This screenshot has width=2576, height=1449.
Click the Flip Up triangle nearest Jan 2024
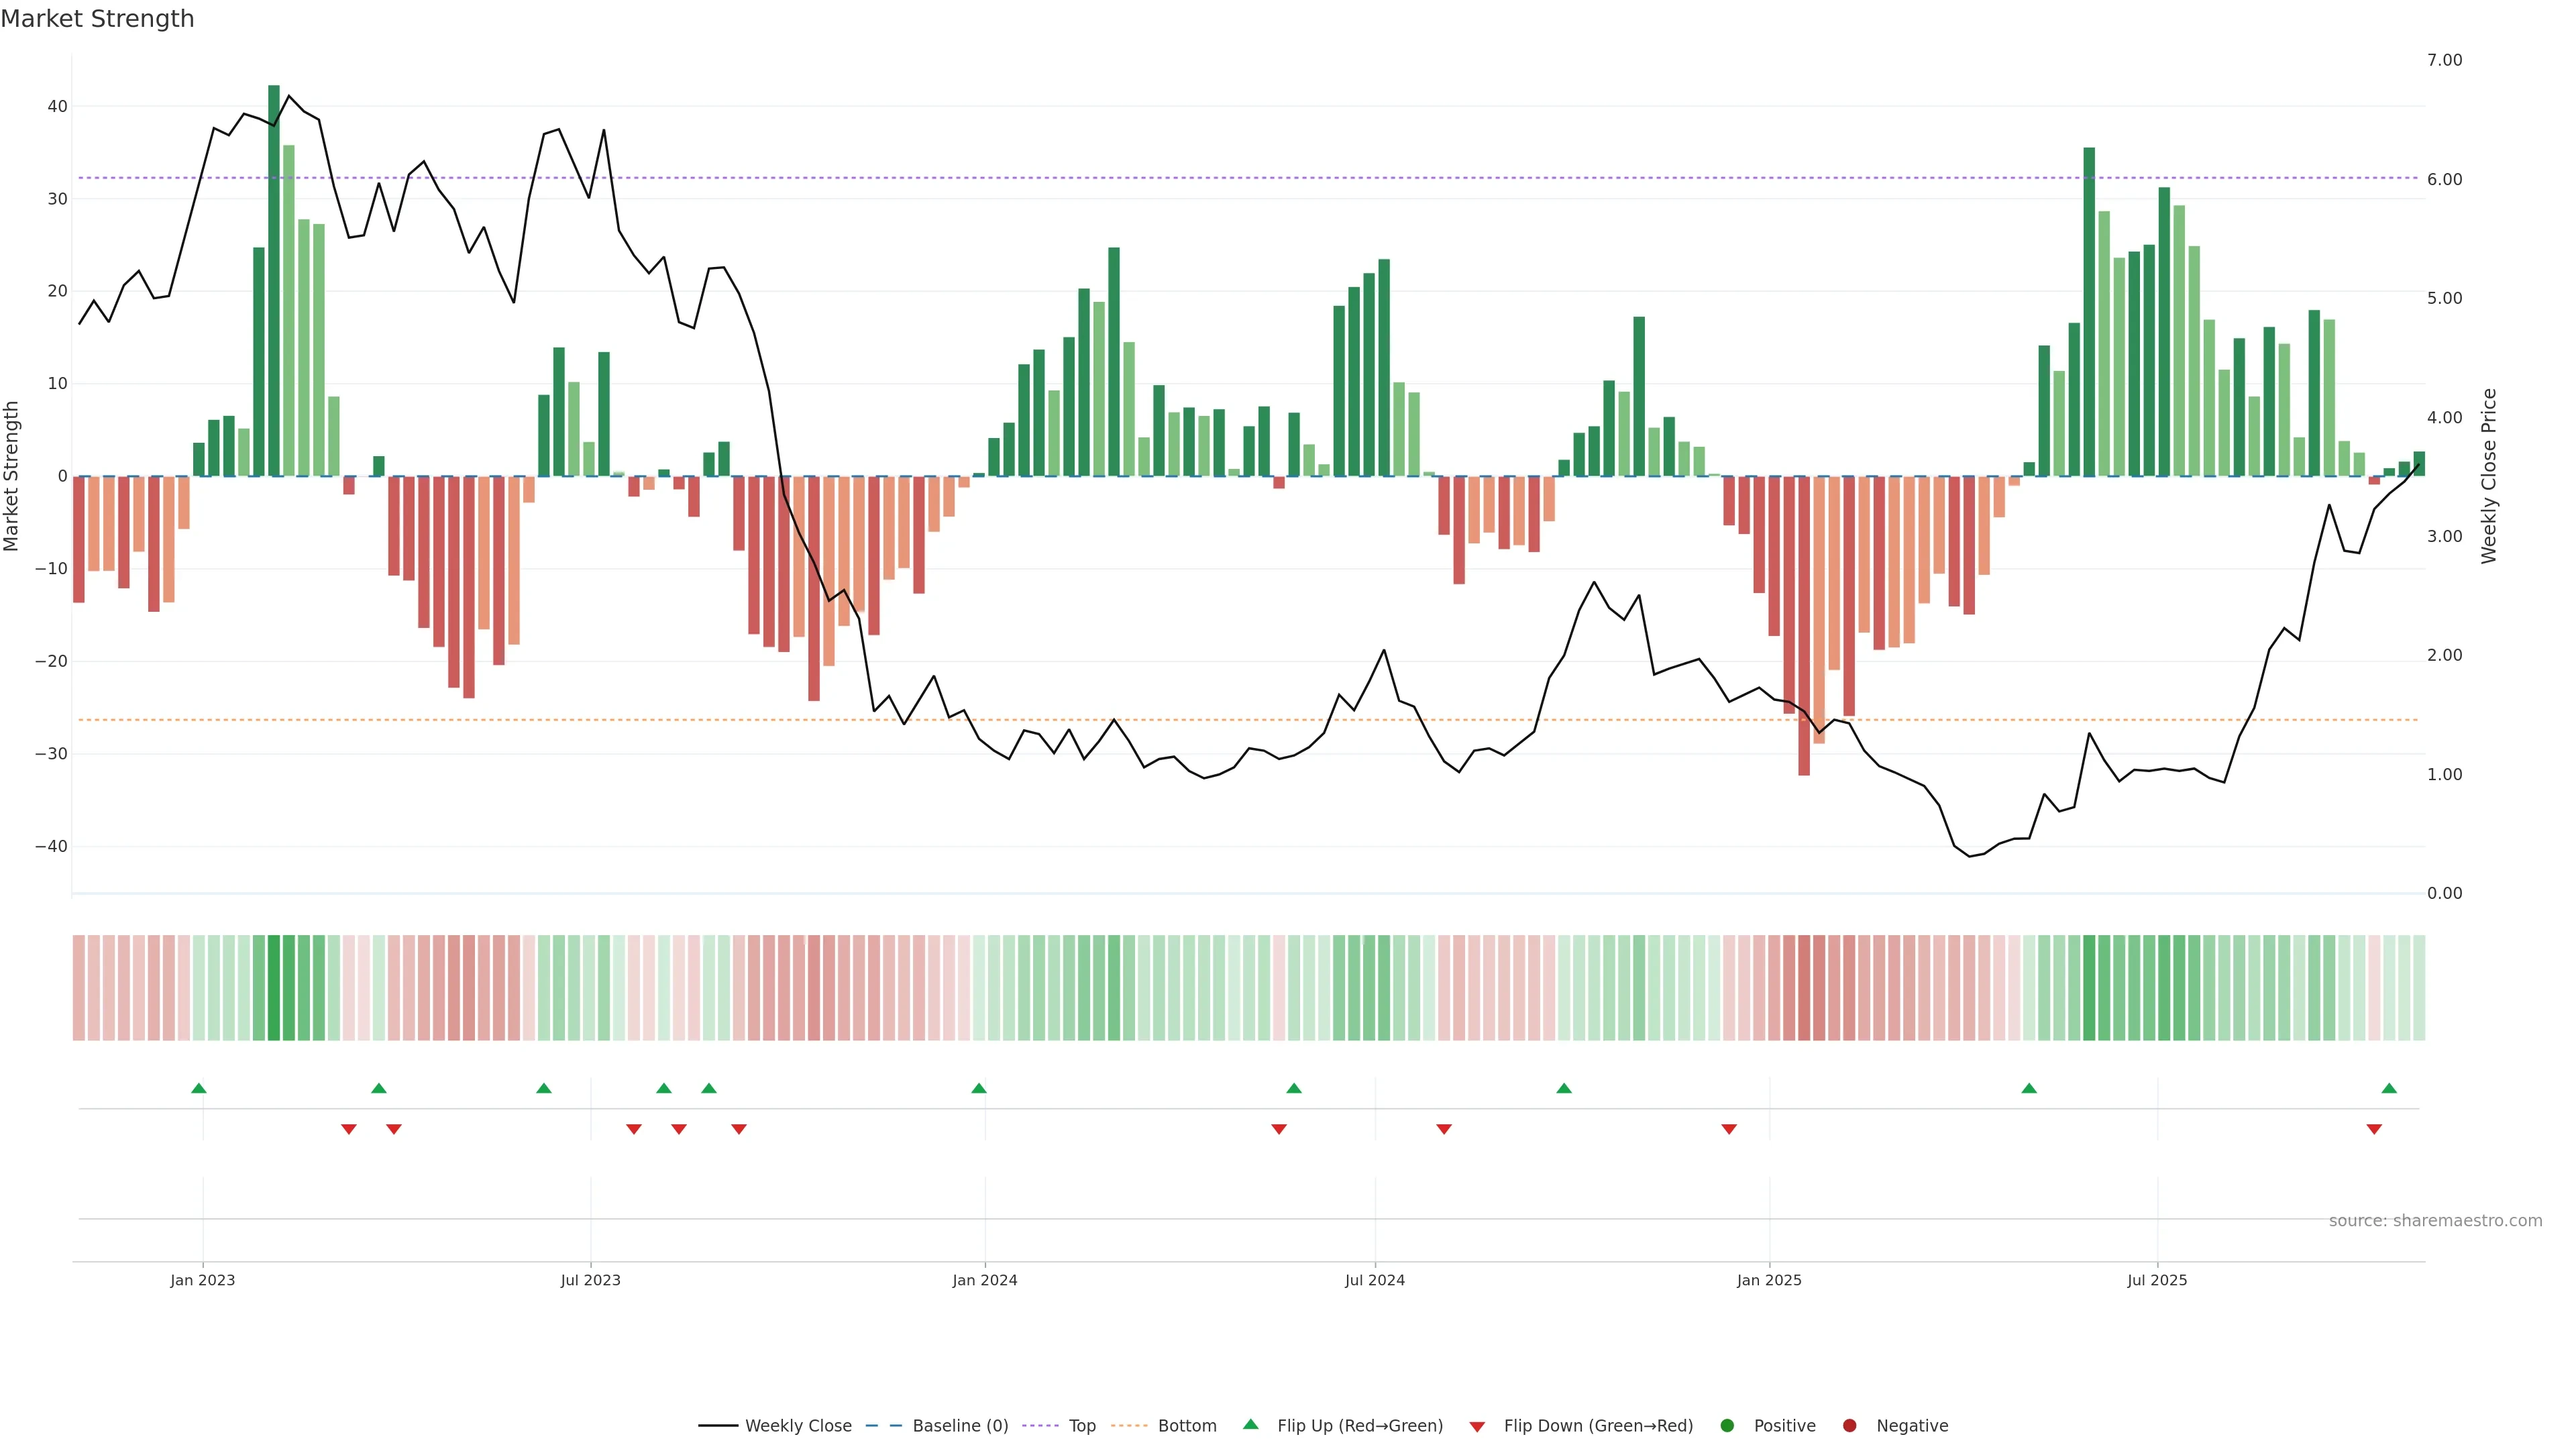pyautogui.click(x=978, y=1088)
